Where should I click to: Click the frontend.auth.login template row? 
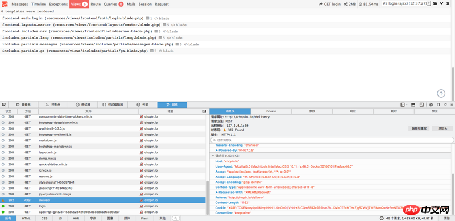[x=225, y=18]
